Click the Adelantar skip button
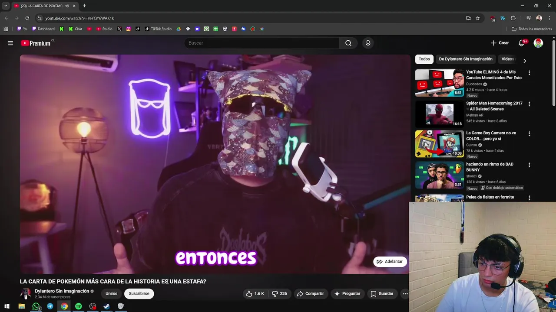556x312 pixels. (390, 261)
